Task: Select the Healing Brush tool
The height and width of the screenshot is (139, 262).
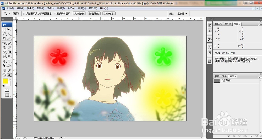Action: pyautogui.click(x=4, y=43)
